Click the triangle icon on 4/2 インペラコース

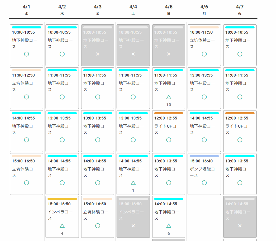click(62, 226)
